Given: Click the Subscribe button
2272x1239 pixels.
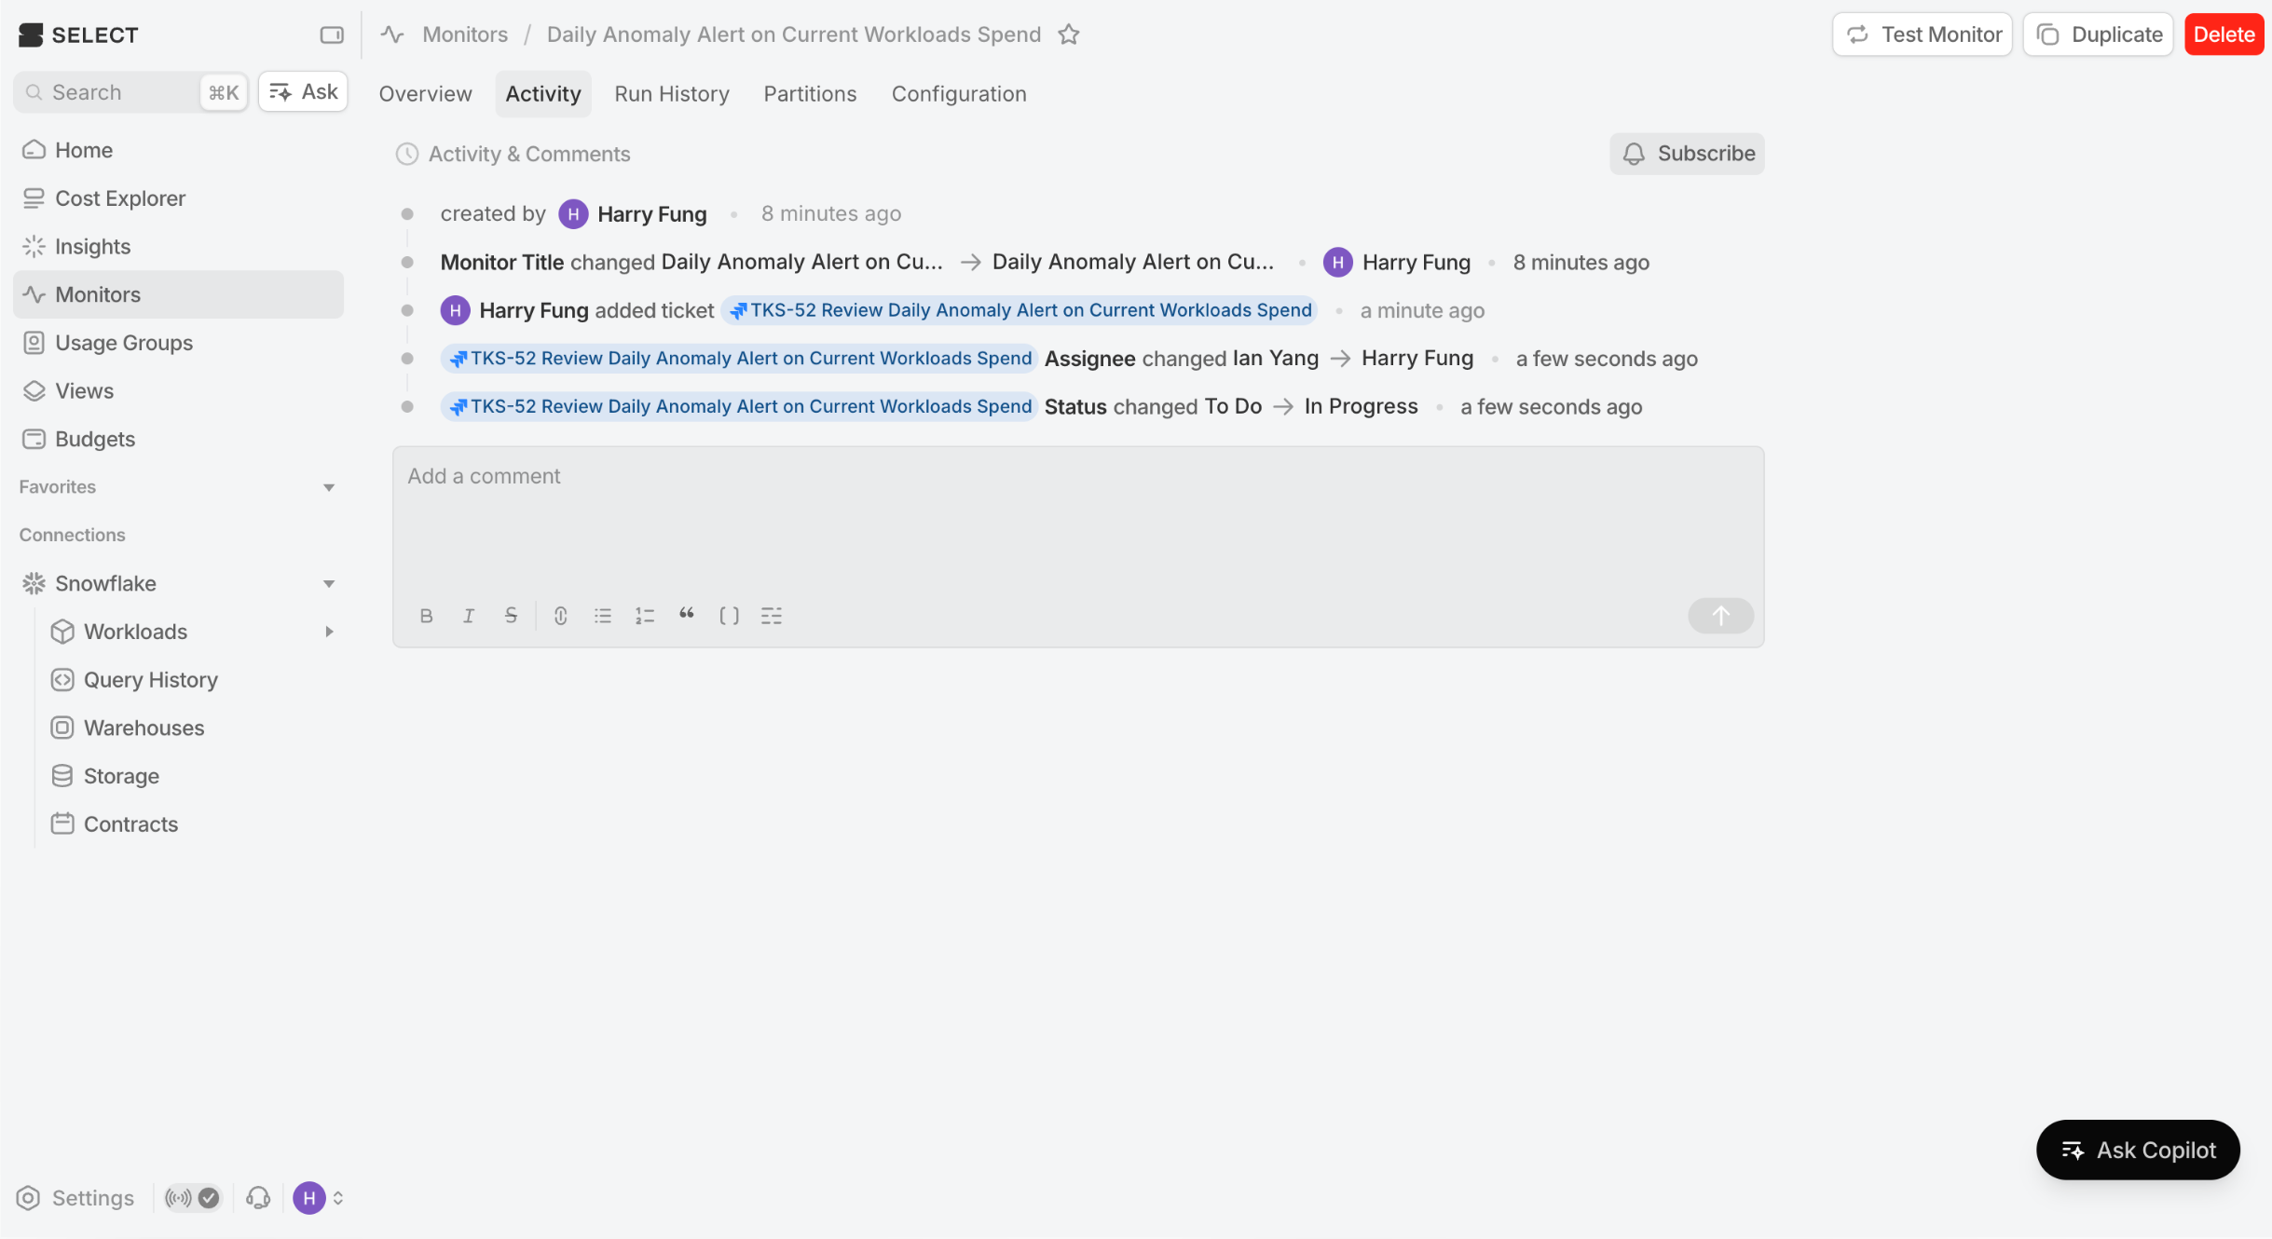Looking at the screenshot, I should 1687,154.
